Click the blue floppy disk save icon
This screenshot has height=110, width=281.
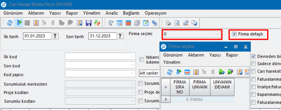point(88,23)
